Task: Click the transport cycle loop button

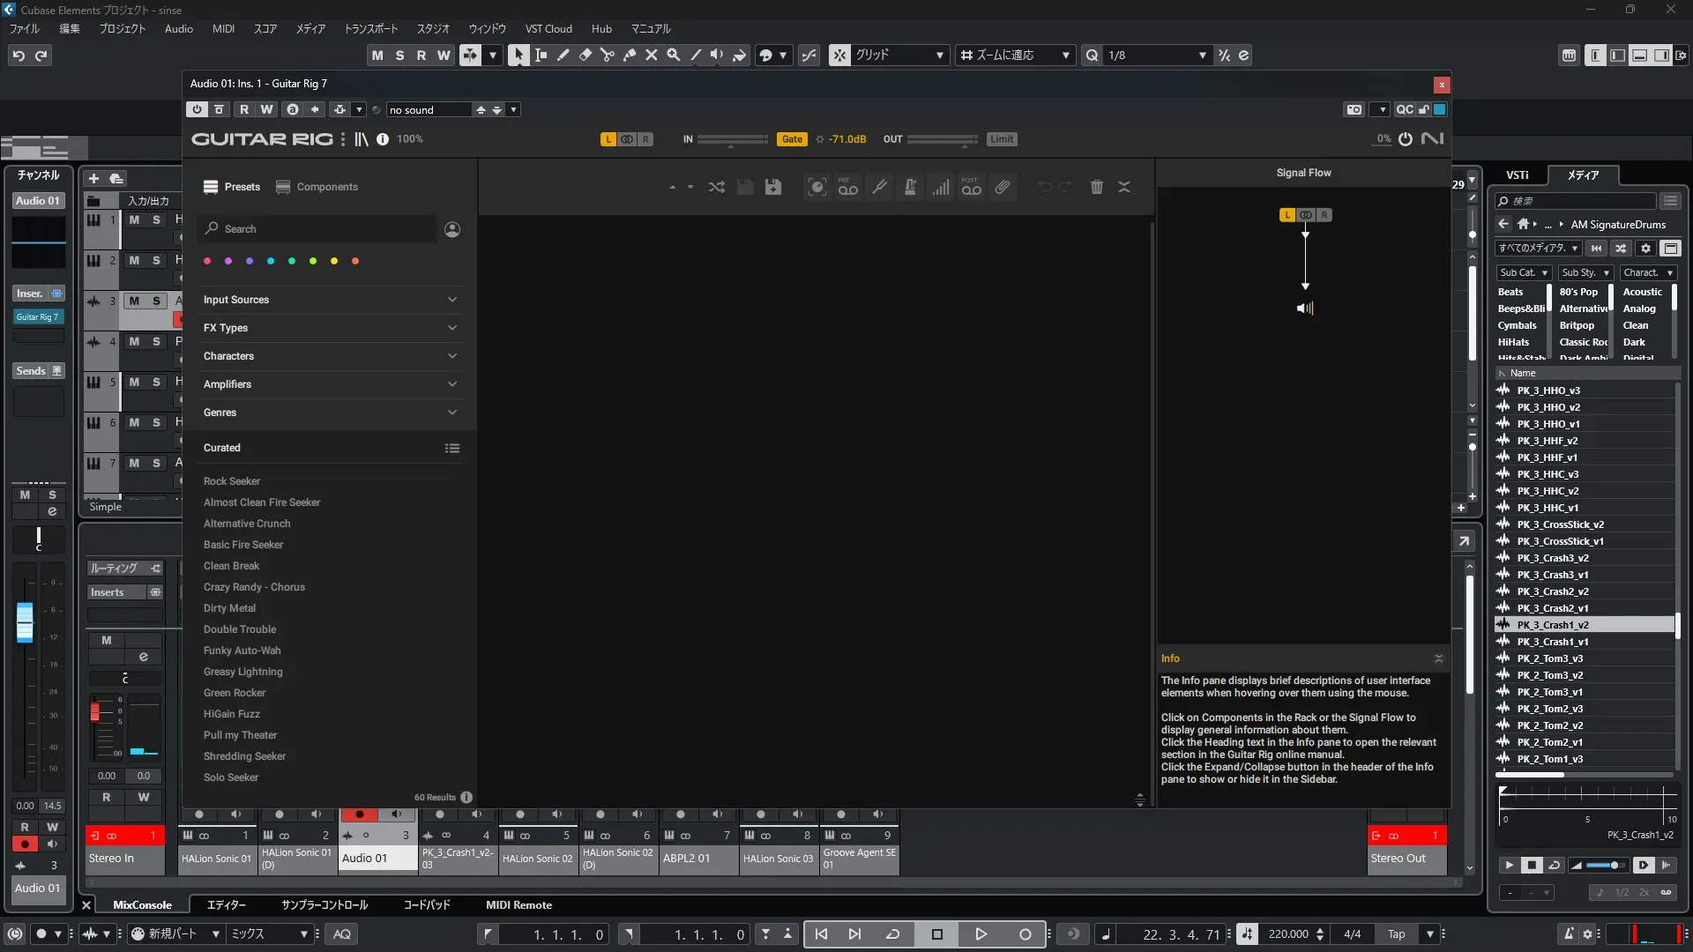Action: (892, 934)
